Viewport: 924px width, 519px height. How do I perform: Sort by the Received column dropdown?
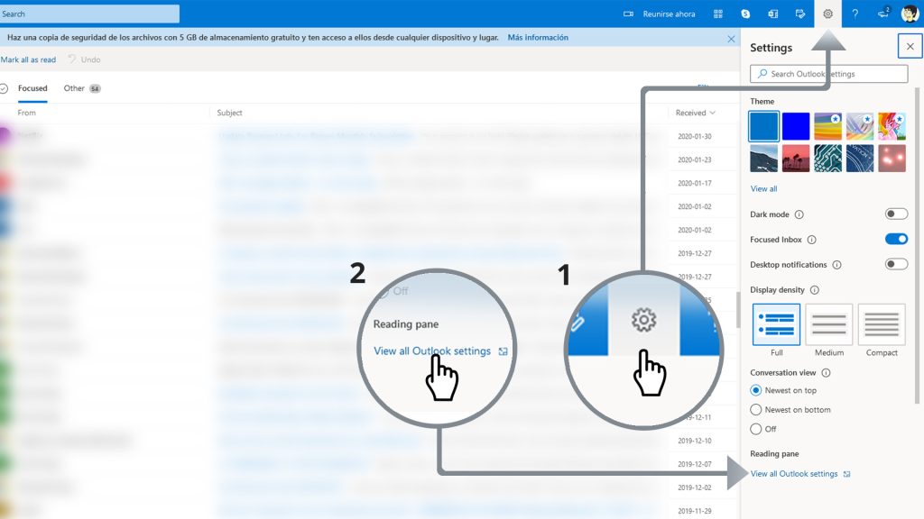click(696, 113)
